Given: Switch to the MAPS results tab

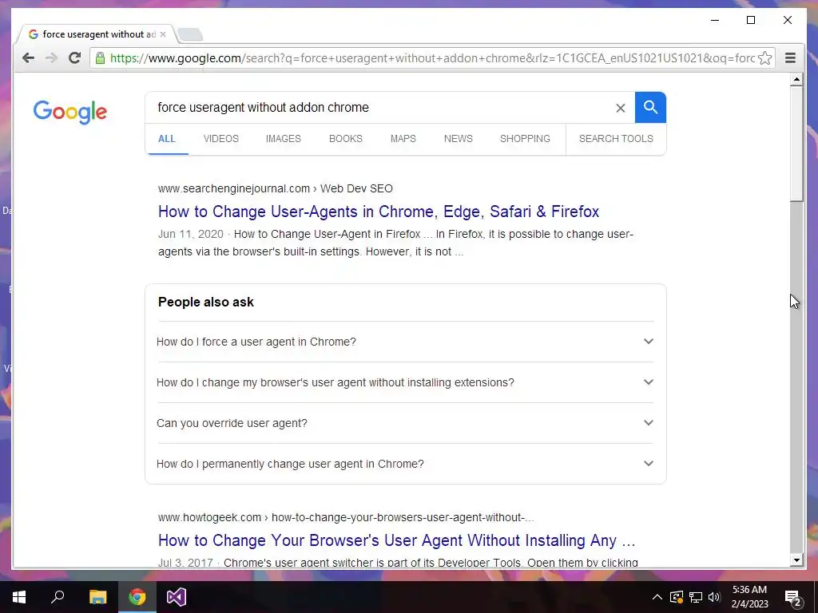Looking at the screenshot, I should pyautogui.click(x=403, y=139).
